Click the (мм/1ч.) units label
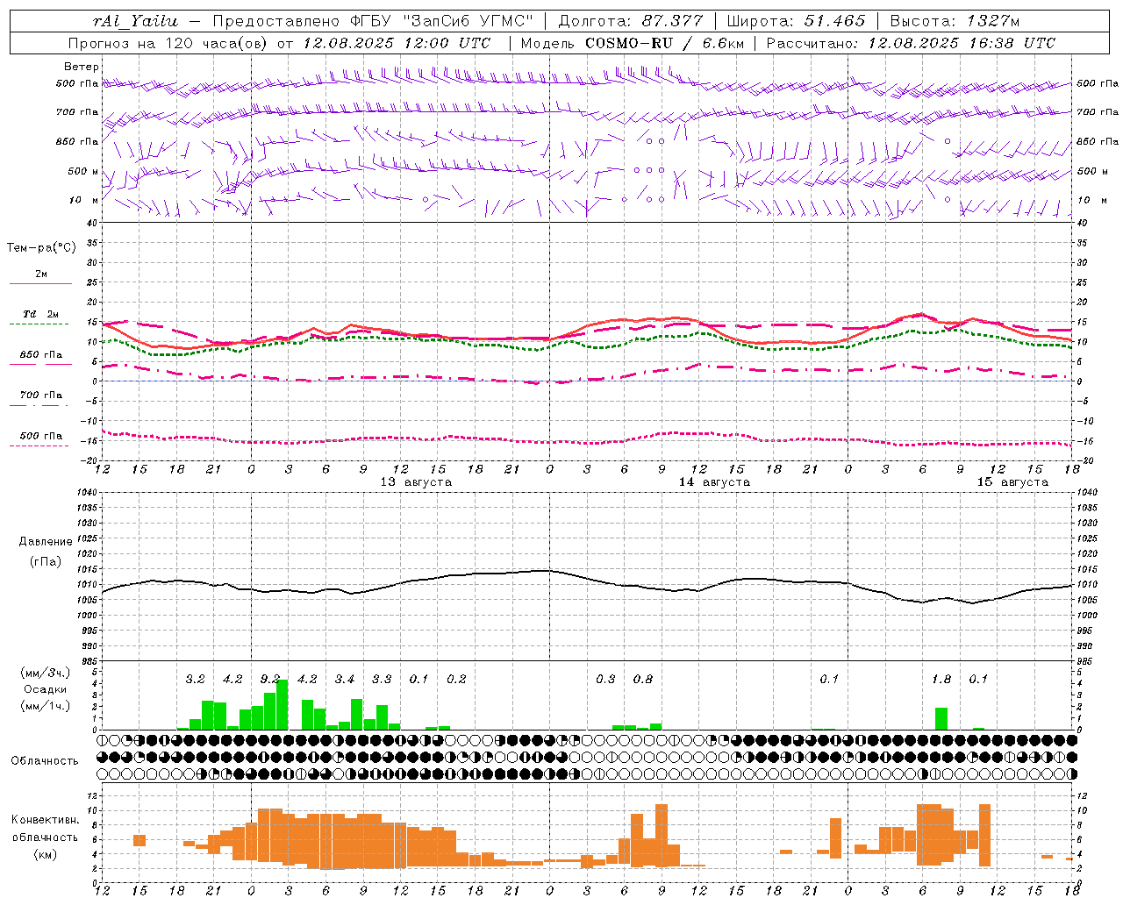Screen dimensions: 1123x898 (x=45, y=706)
